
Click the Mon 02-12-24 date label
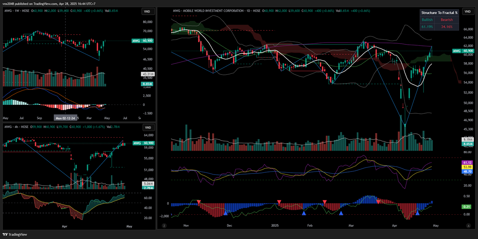click(x=65, y=118)
